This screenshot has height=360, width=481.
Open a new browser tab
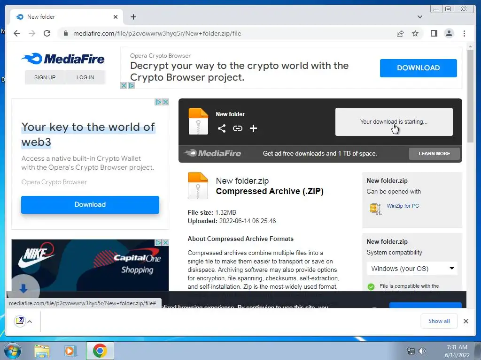coord(133,17)
